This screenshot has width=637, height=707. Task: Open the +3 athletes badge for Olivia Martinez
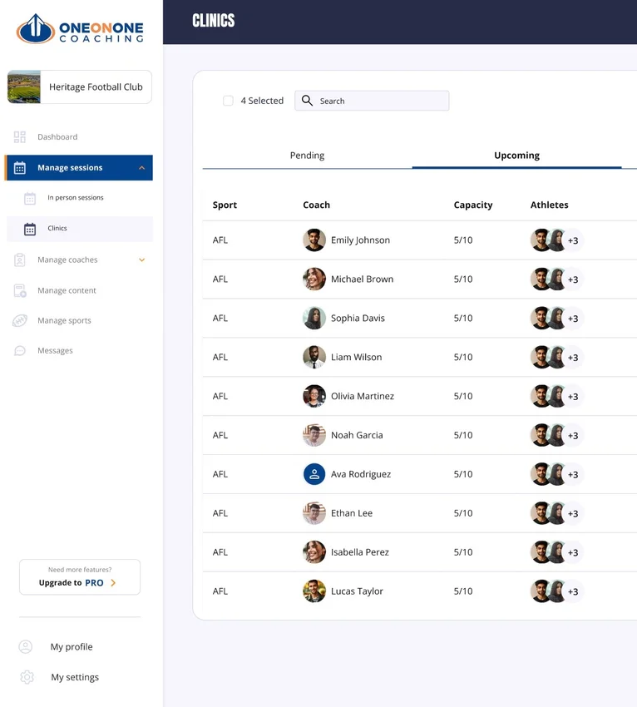pyautogui.click(x=573, y=396)
